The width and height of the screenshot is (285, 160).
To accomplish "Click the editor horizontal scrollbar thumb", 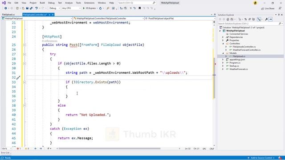I will 110,148.
